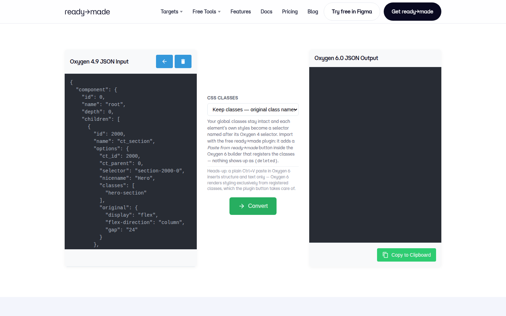506x316 pixels.
Task: Expand the Free Tools menu
Action: click(207, 12)
